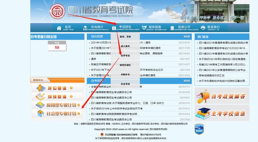Viewport: 258px width, 142px height.
Task: Click more button in 综合信息 header
Action: tap(187, 36)
